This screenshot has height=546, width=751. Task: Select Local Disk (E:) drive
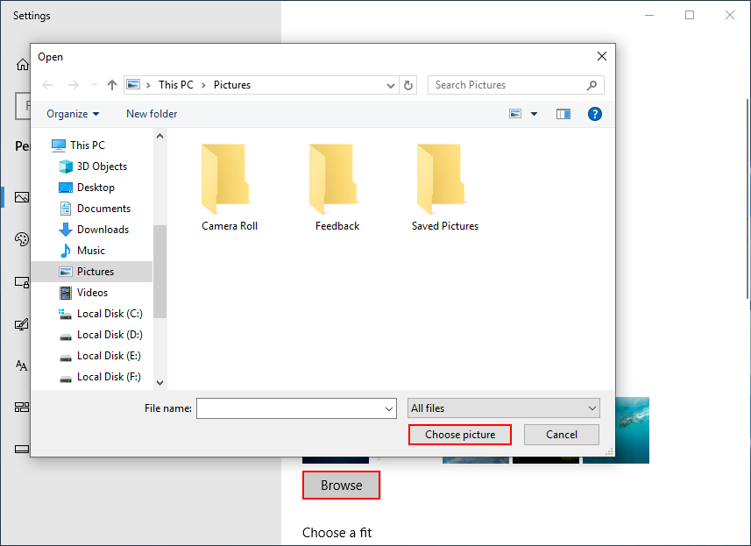point(100,356)
